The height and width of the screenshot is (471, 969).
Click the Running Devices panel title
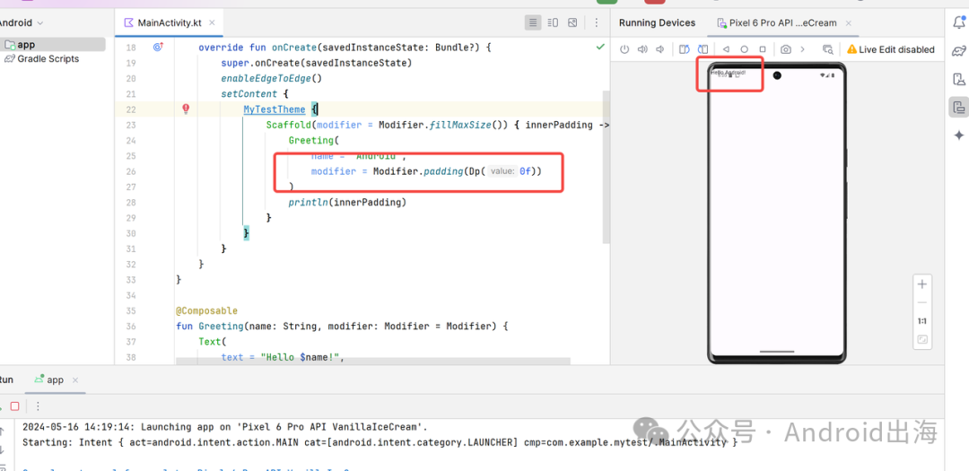click(657, 22)
